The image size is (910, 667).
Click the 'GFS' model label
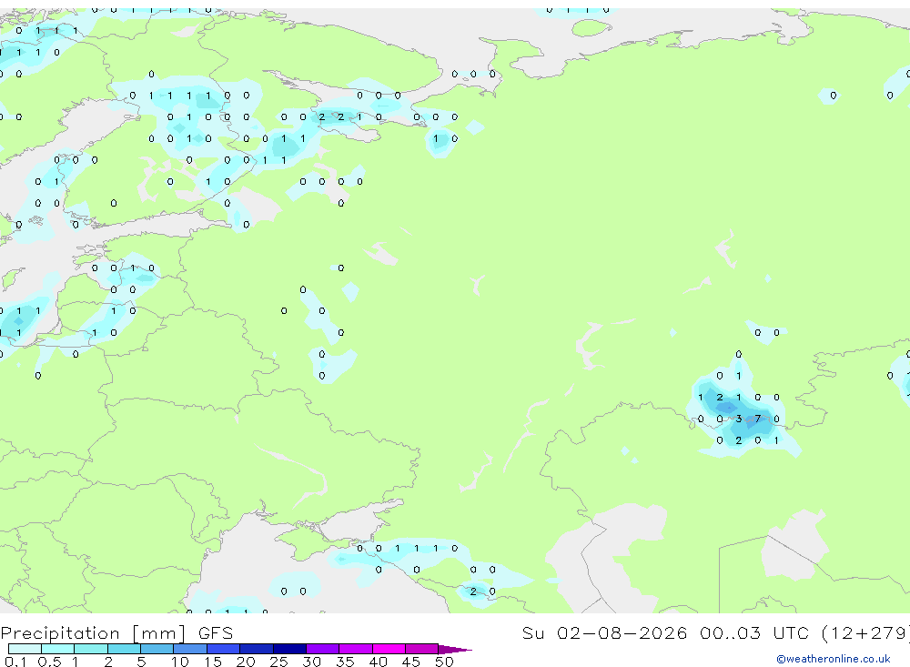(216, 632)
